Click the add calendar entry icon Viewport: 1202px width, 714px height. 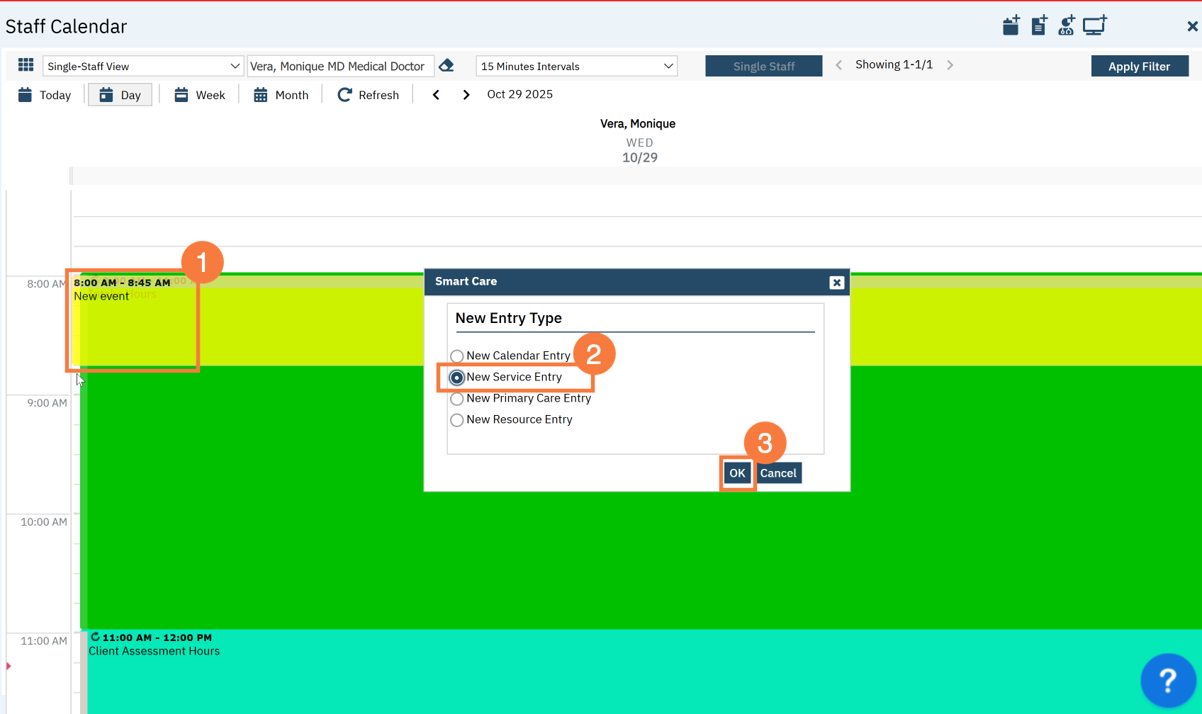coord(1011,26)
